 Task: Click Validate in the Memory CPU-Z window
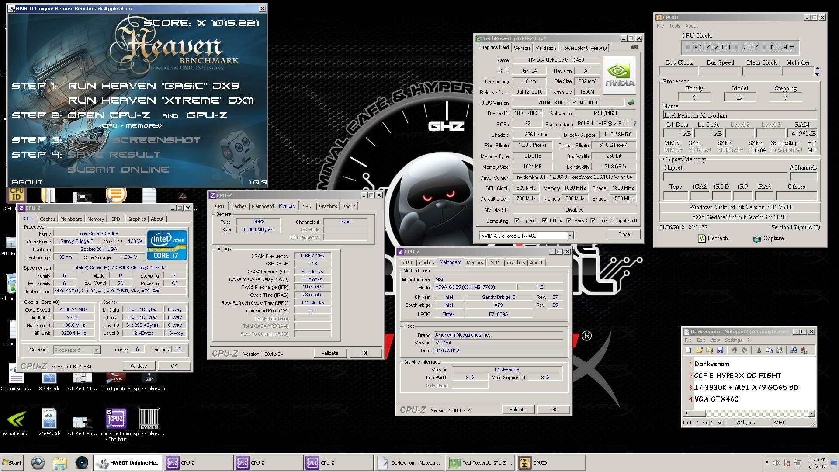tap(330, 353)
